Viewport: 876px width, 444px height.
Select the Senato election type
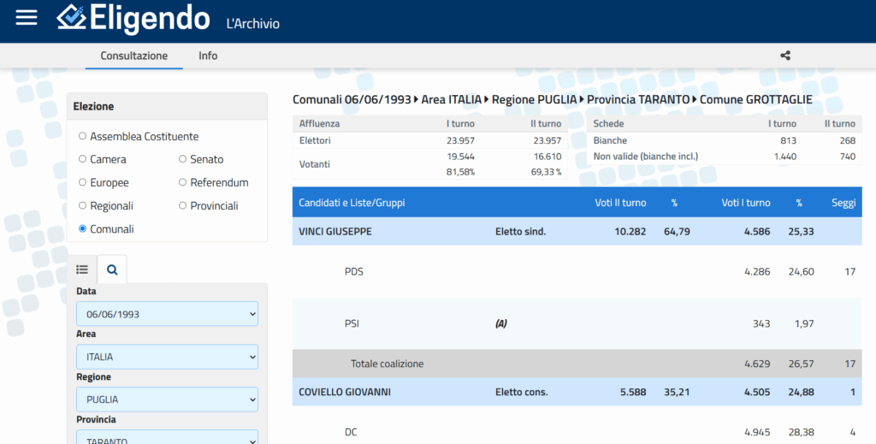(183, 159)
